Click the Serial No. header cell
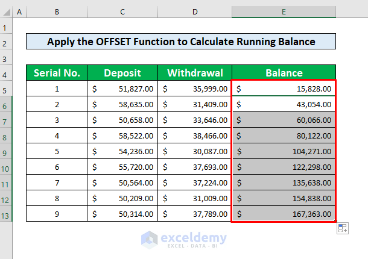368x259 pixels. click(x=57, y=73)
